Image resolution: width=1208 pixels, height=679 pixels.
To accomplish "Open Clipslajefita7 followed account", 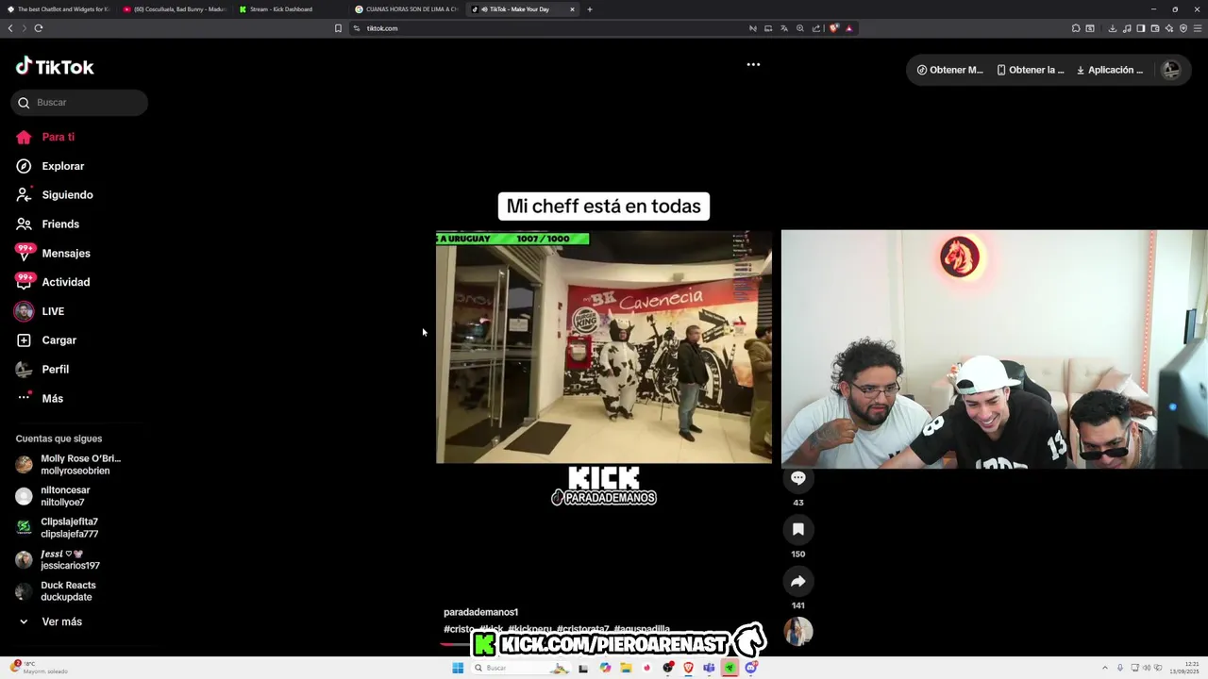I will [x=57, y=528].
